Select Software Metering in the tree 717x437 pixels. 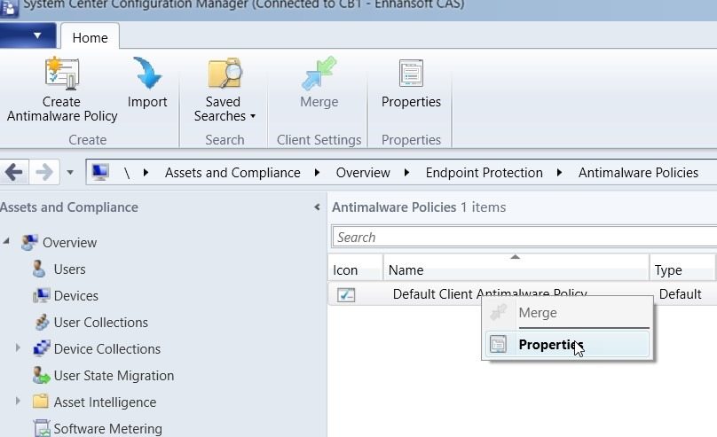108,428
